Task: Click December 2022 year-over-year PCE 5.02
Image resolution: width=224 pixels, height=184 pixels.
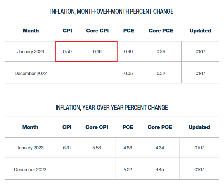Action: (x=128, y=170)
